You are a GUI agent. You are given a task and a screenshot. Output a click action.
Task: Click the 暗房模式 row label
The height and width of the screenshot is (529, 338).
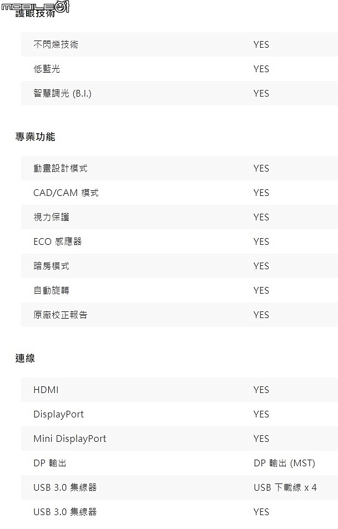click(x=51, y=266)
